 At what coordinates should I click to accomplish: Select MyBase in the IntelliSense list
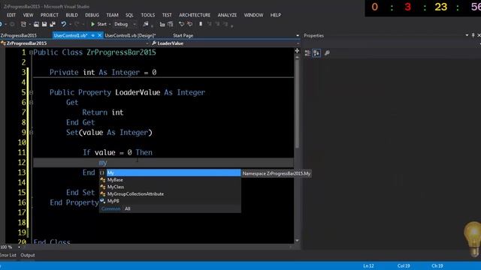pos(171,180)
